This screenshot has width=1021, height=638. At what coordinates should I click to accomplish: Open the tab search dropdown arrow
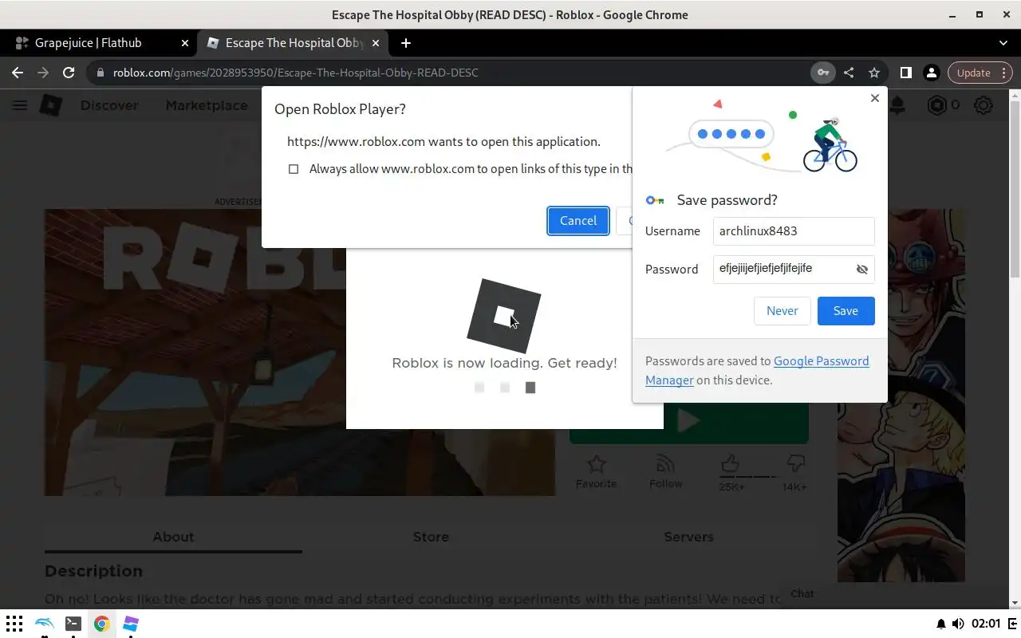coord(1003,43)
